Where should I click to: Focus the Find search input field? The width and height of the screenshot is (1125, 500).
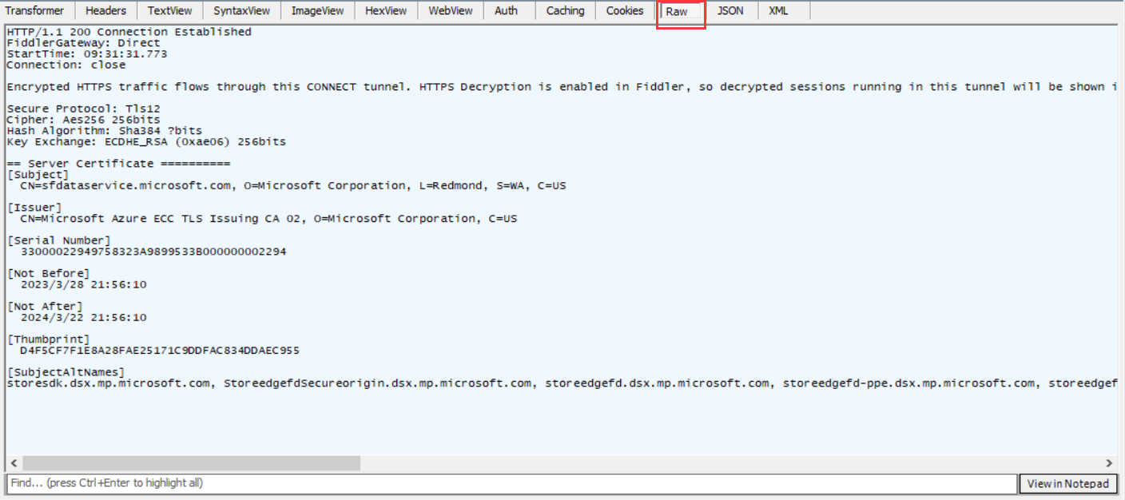(x=512, y=483)
